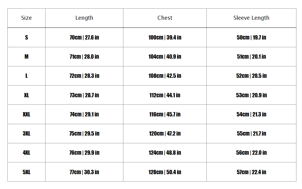Click the 120cm | 47.2 in chest cell
The image size is (302, 189).
165,133
